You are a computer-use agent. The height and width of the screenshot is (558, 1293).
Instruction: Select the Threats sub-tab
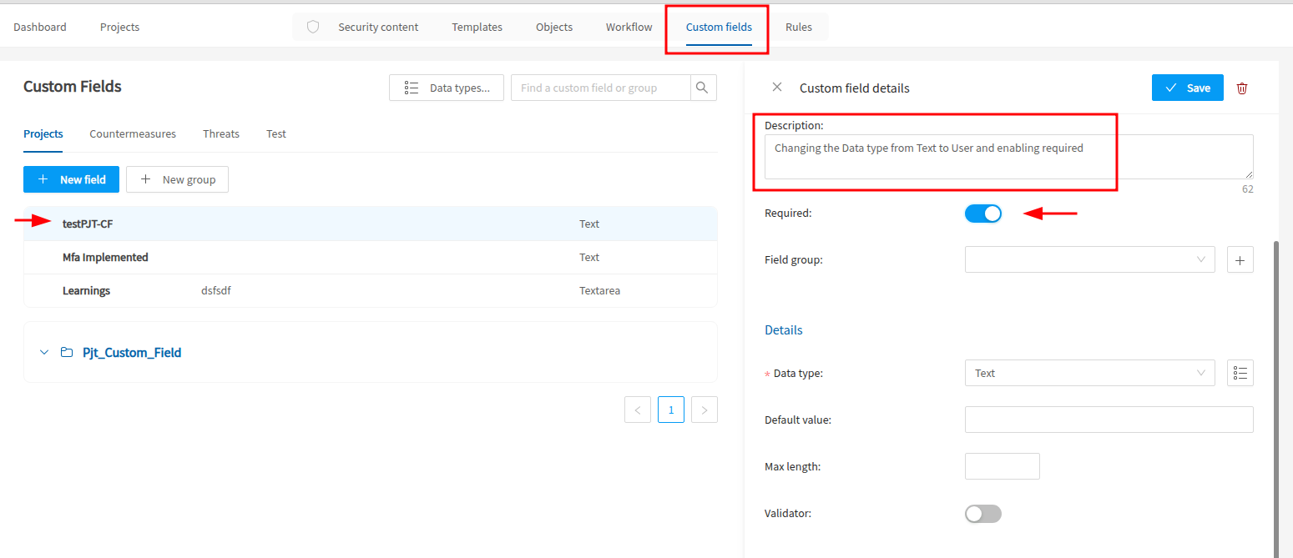tap(221, 133)
